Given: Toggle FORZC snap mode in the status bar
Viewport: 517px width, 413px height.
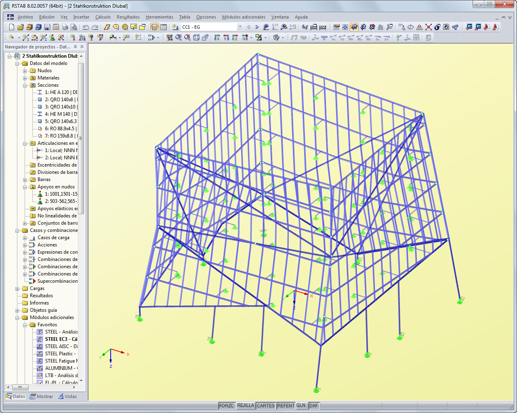Looking at the screenshot, I should [x=227, y=406].
